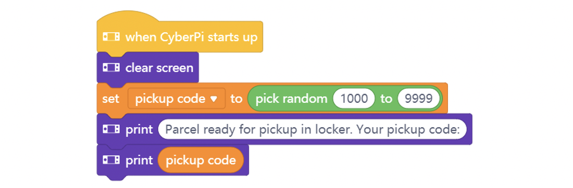Select the orange pickup code variable reporter
This screenshot has width=573, height=188.
click(200, 160)
